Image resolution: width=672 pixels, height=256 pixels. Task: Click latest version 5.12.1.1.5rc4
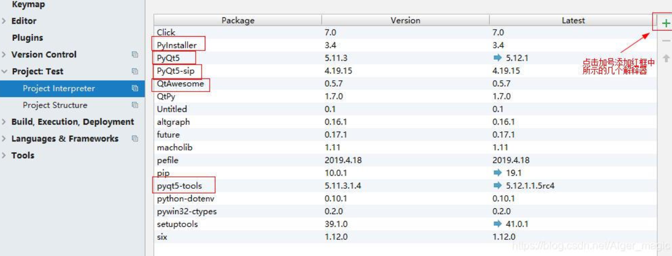[x=530, y=186]
